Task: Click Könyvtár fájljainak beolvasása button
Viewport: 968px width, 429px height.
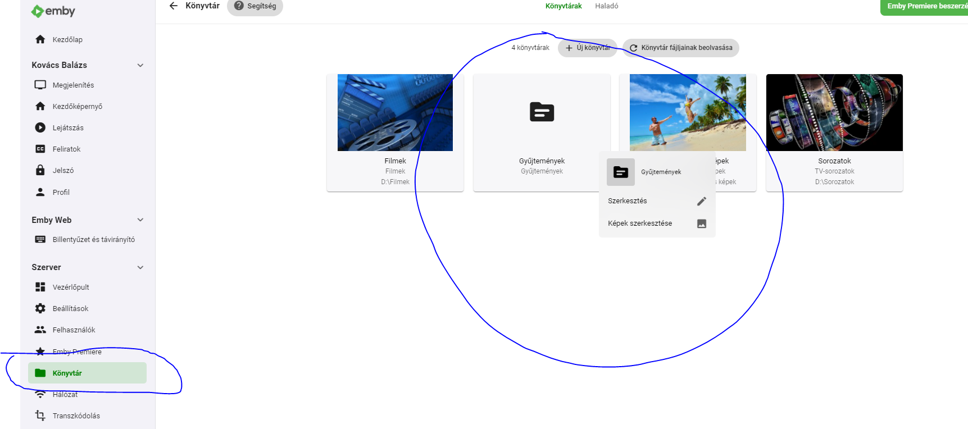Action: [681, 48]
